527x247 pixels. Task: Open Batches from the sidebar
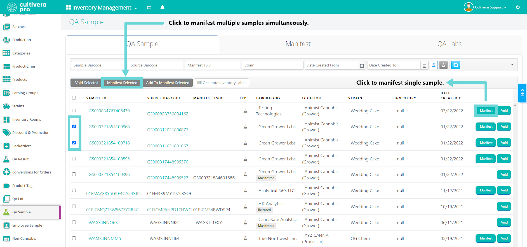19,27
